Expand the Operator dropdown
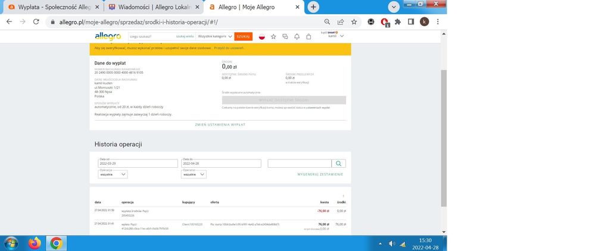This screenshot has width=595, height=251. [194, 174]
